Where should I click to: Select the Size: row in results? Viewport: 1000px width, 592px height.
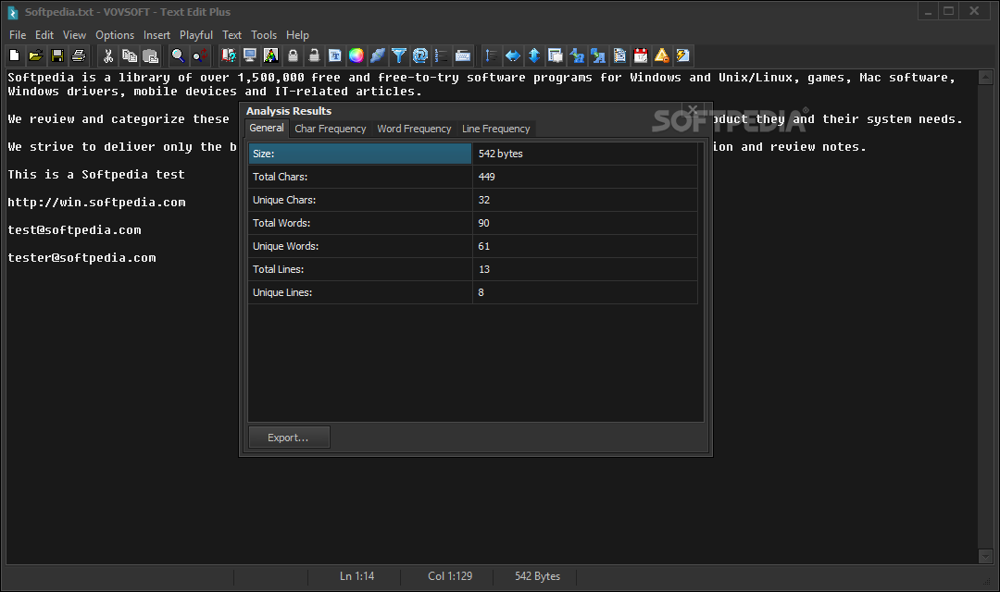472,154
